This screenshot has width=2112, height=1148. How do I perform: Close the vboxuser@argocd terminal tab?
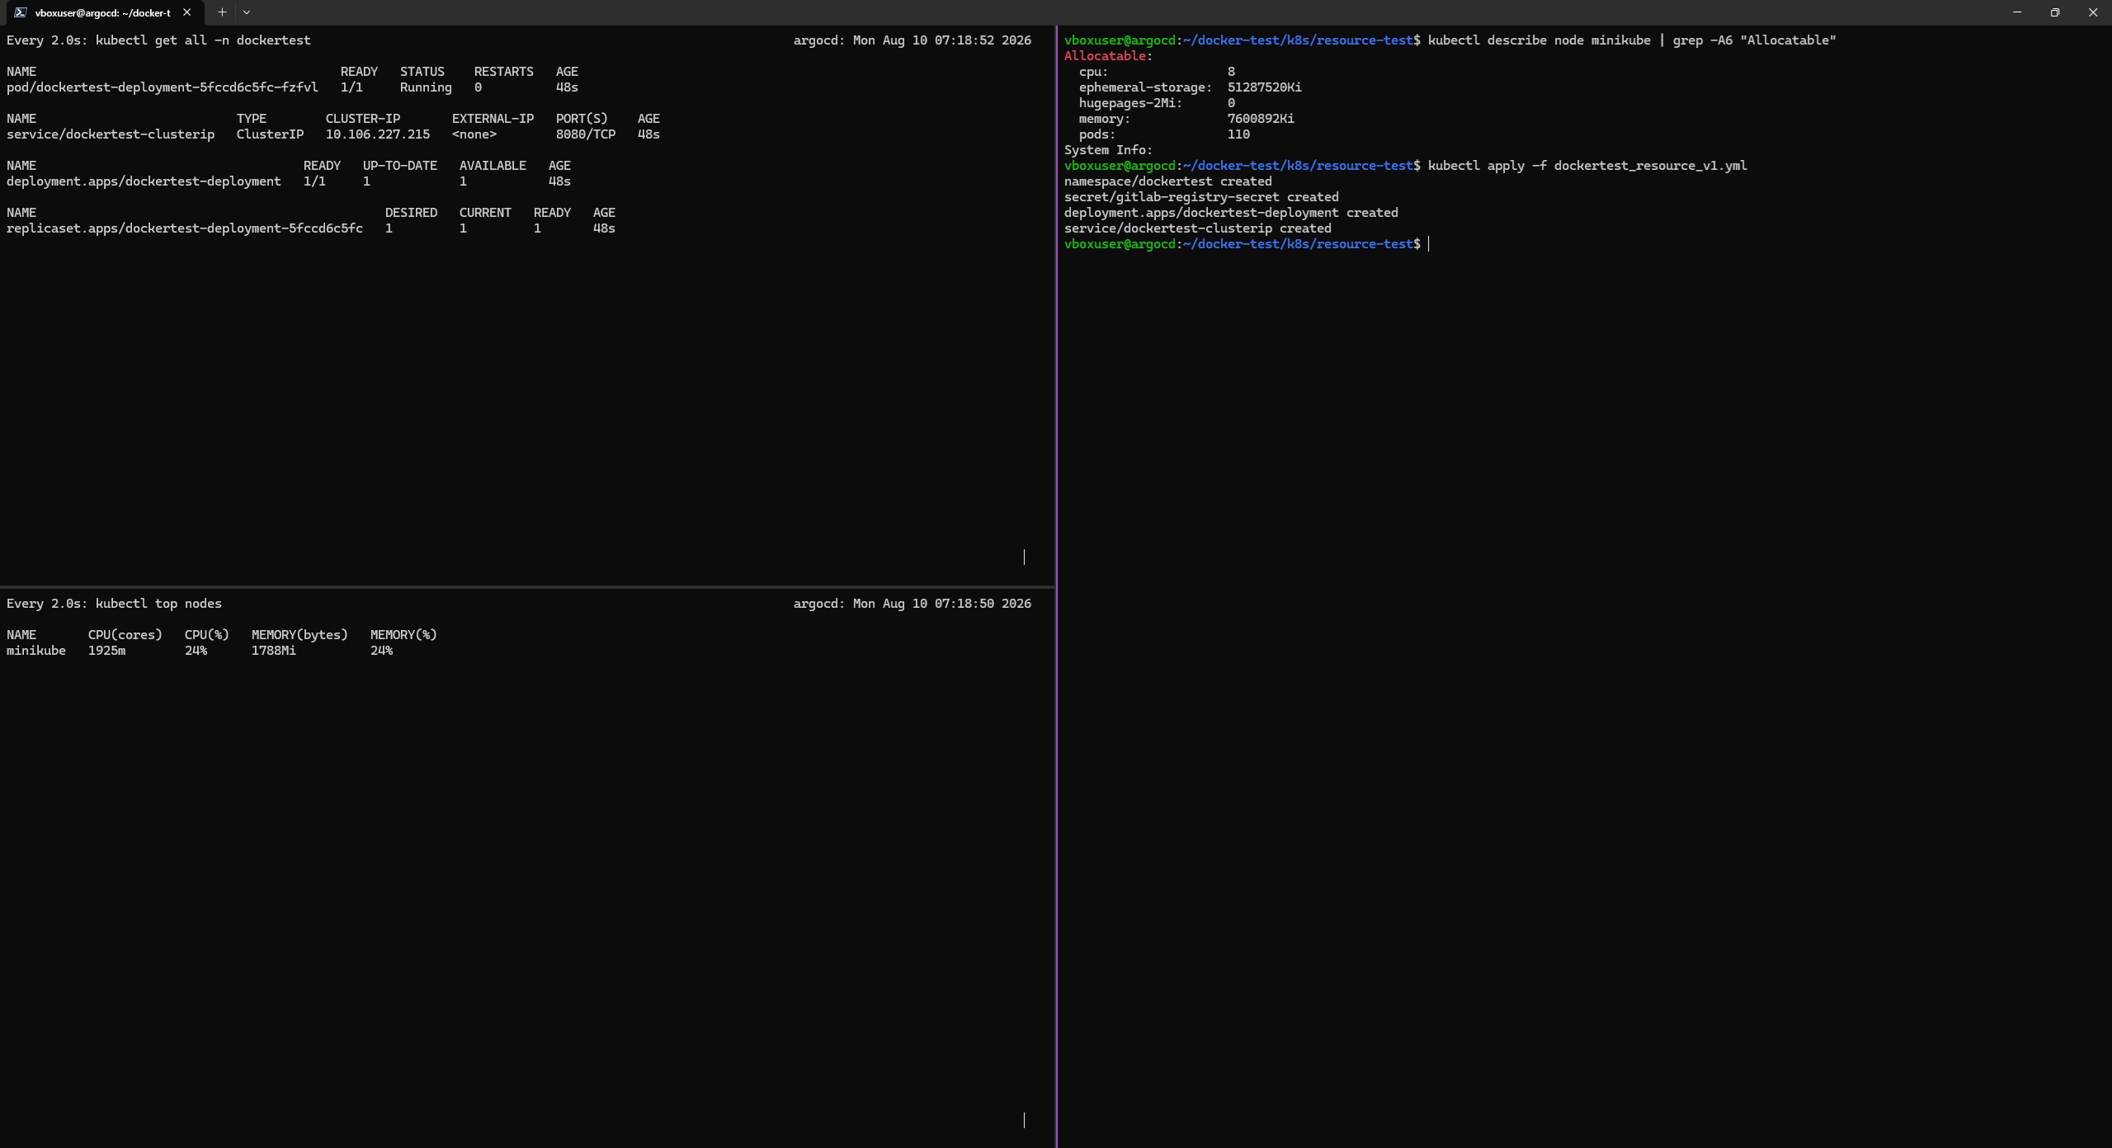(186, 12)
